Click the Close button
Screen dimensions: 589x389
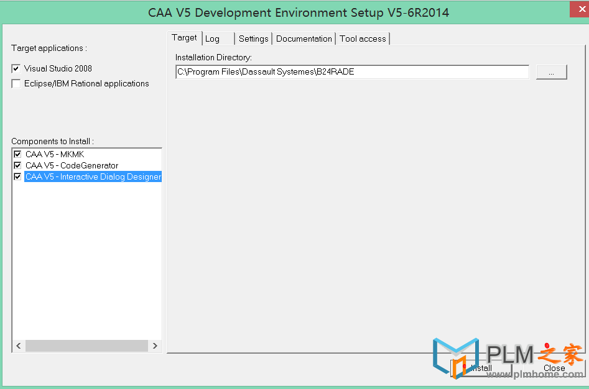click(554, 368)
